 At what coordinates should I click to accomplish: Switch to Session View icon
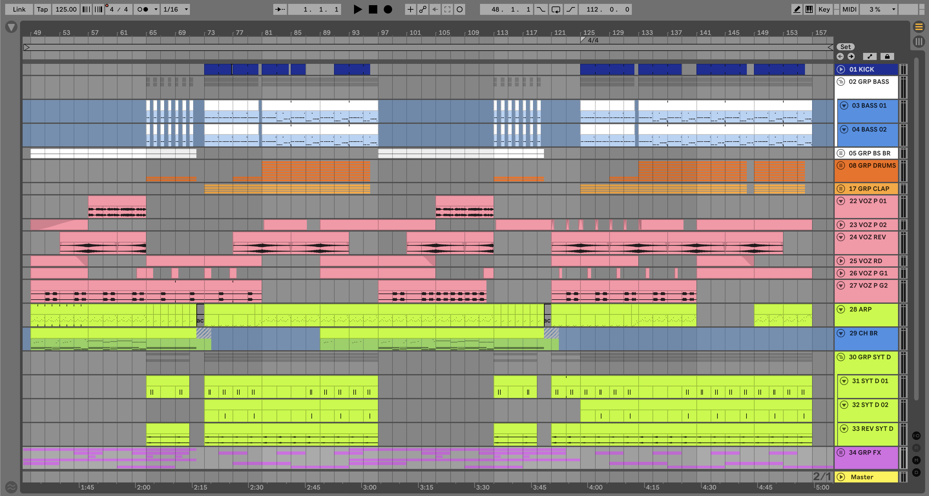[x=919, y=41]
